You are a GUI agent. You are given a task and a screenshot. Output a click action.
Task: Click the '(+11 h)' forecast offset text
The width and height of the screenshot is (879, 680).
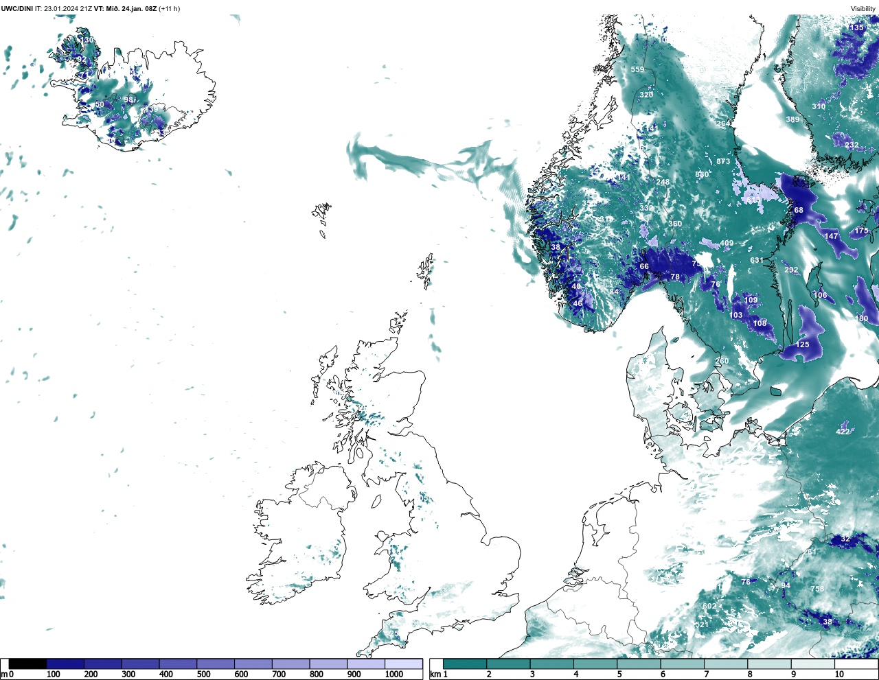[169, 9]
